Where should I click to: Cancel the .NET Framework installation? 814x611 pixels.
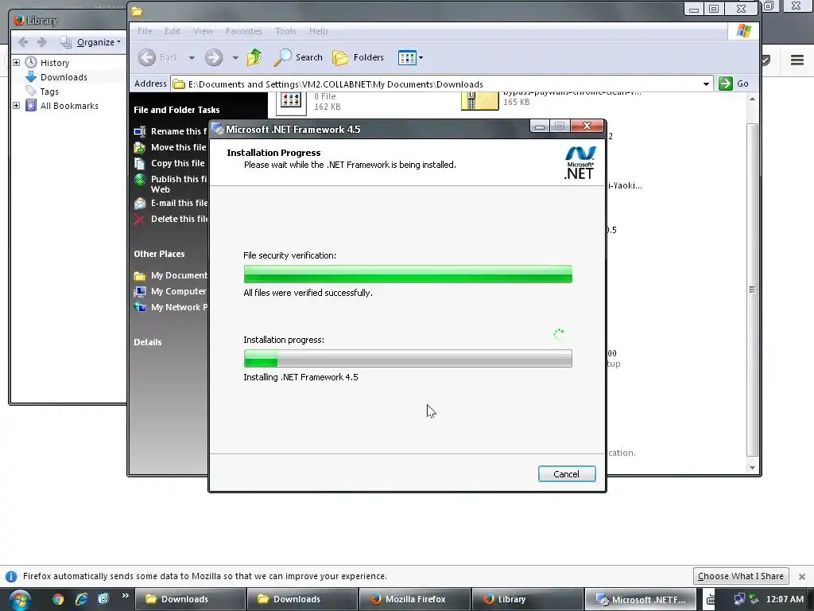566,474
